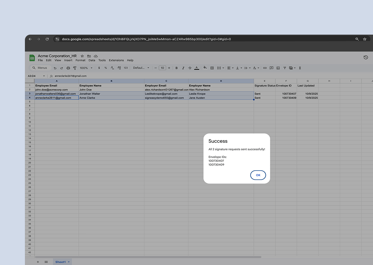Insert a link

[x=265, y=68]
